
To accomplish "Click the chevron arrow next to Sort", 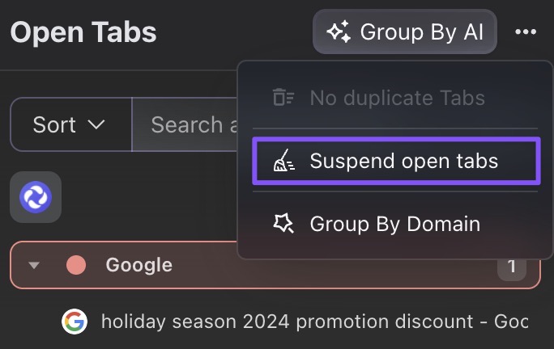I will (96, 125).
